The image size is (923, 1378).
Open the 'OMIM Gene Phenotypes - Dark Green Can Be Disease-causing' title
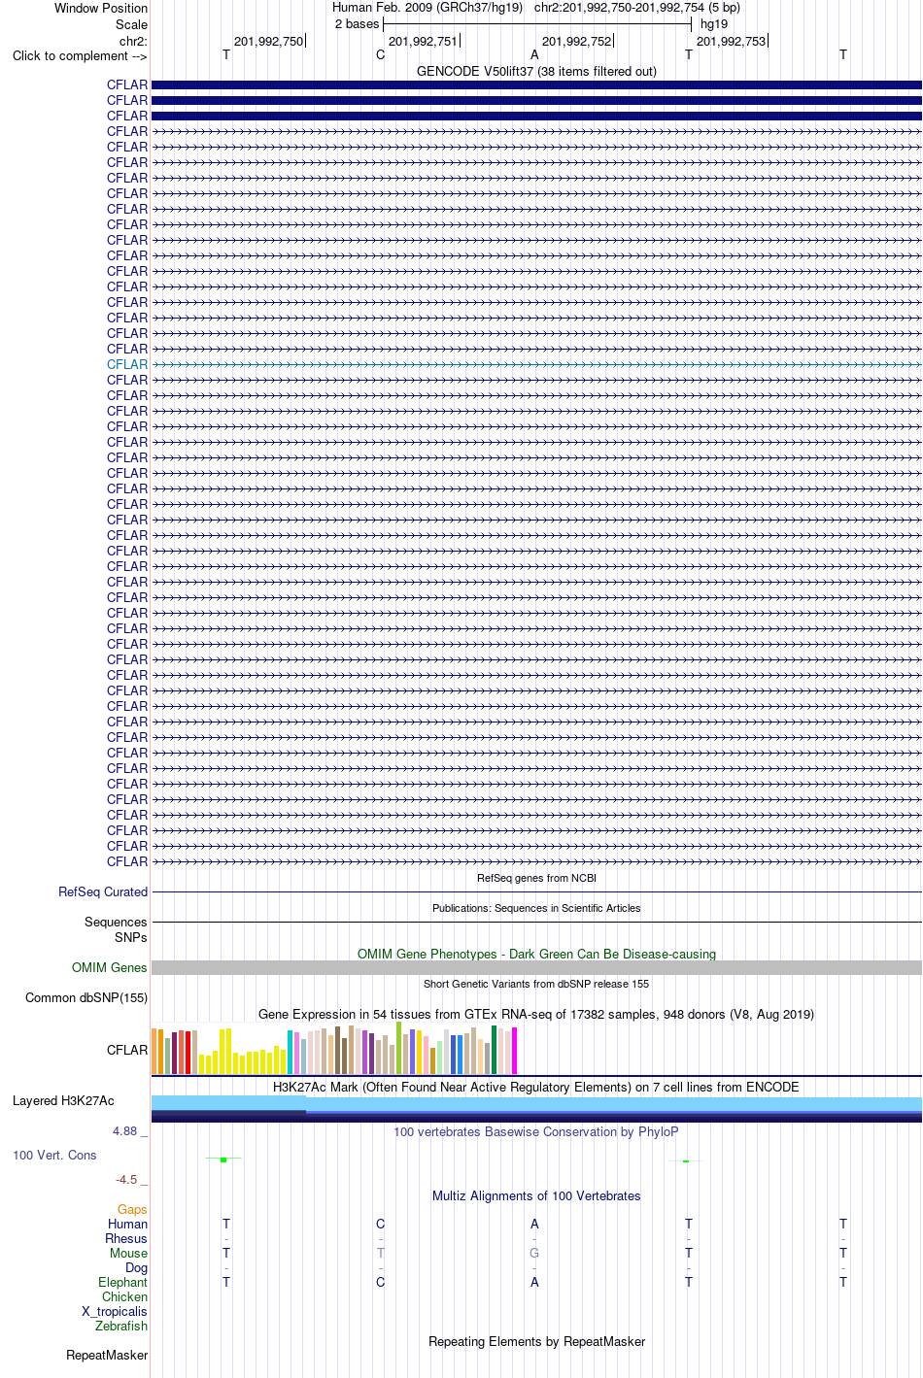[x=536, y=954]
